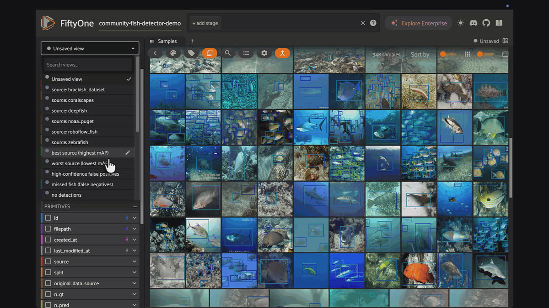Expand the source field filter chevron

(x=135, y=261)
